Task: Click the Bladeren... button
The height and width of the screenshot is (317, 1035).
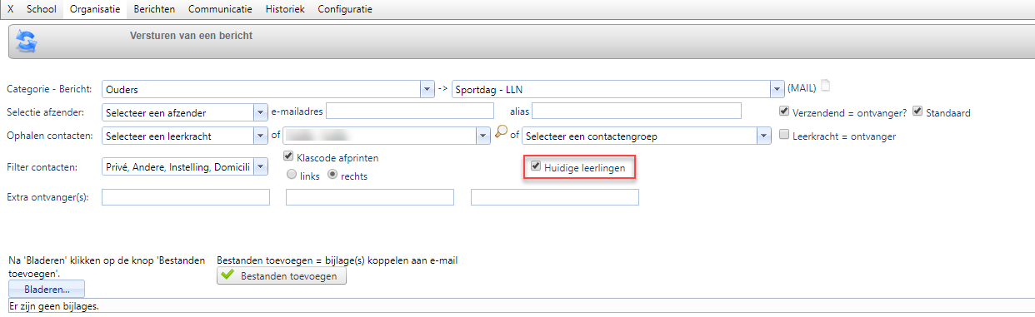Action: point(47,289)
